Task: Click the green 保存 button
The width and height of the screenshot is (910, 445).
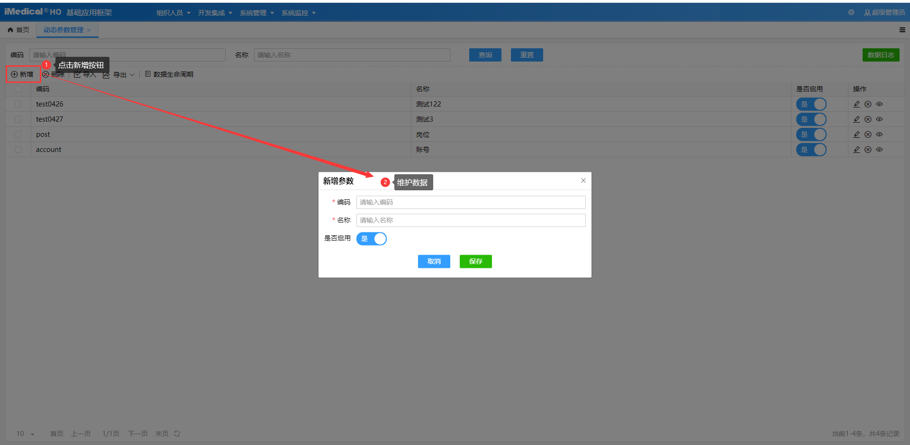Action: click(475, 261)
